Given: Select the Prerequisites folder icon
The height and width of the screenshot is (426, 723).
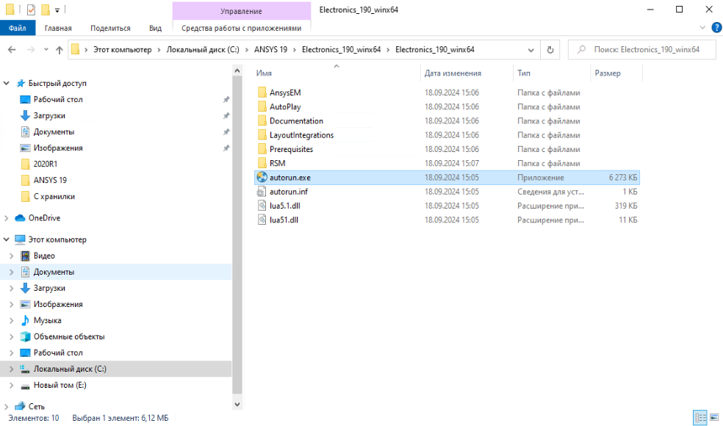Looking at the screenshot, I should point(262,149).
